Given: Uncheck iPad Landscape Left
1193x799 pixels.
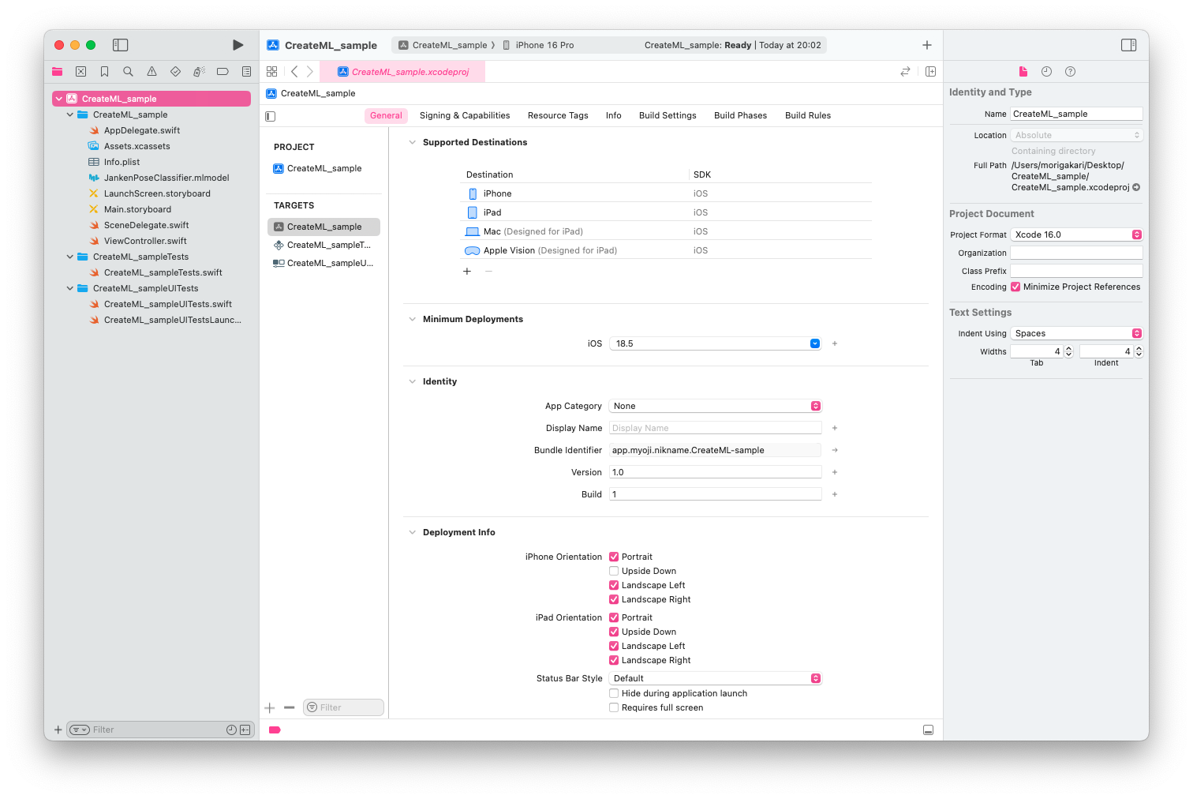Looking at the screenshot, I should (x=614, y=646).
